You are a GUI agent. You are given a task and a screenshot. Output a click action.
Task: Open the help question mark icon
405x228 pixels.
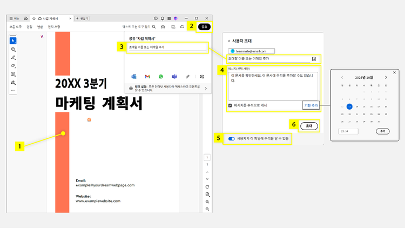pos(156,18)
